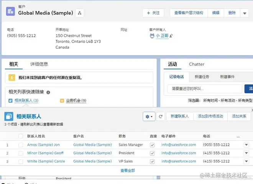Open row actions for White (Sample) Carole
This screenshot has height=184, width=253.
click(x=246, y=161)
